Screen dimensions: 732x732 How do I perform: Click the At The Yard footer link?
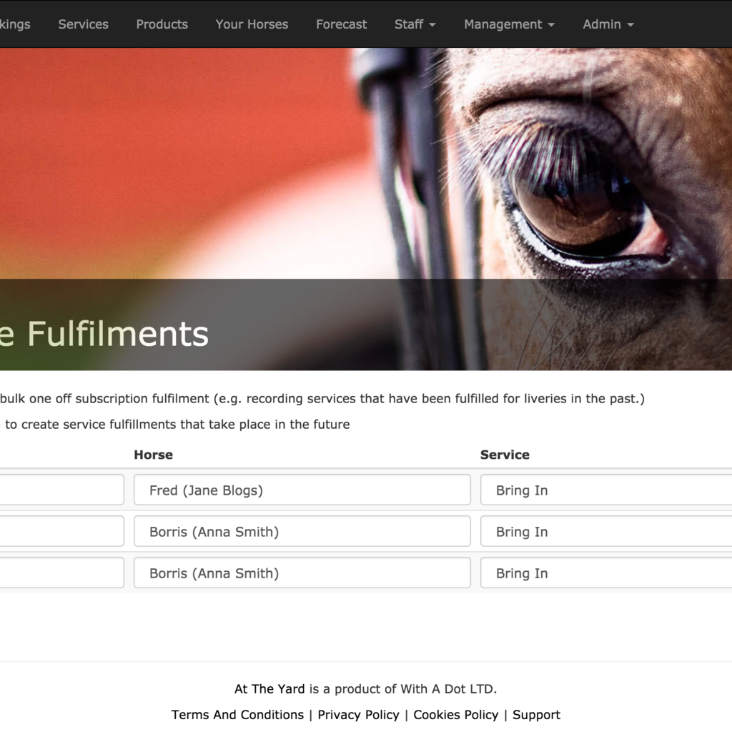(x=269, y=689)
